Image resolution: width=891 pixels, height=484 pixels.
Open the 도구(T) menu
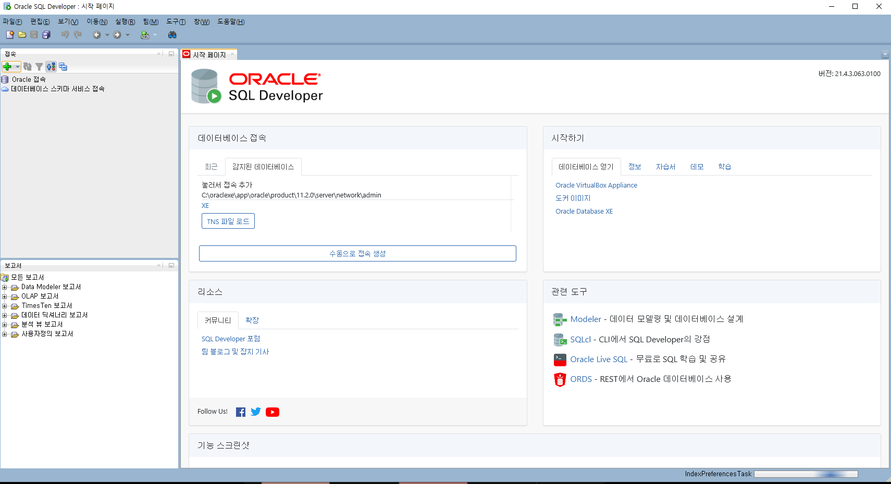[176, 21]
